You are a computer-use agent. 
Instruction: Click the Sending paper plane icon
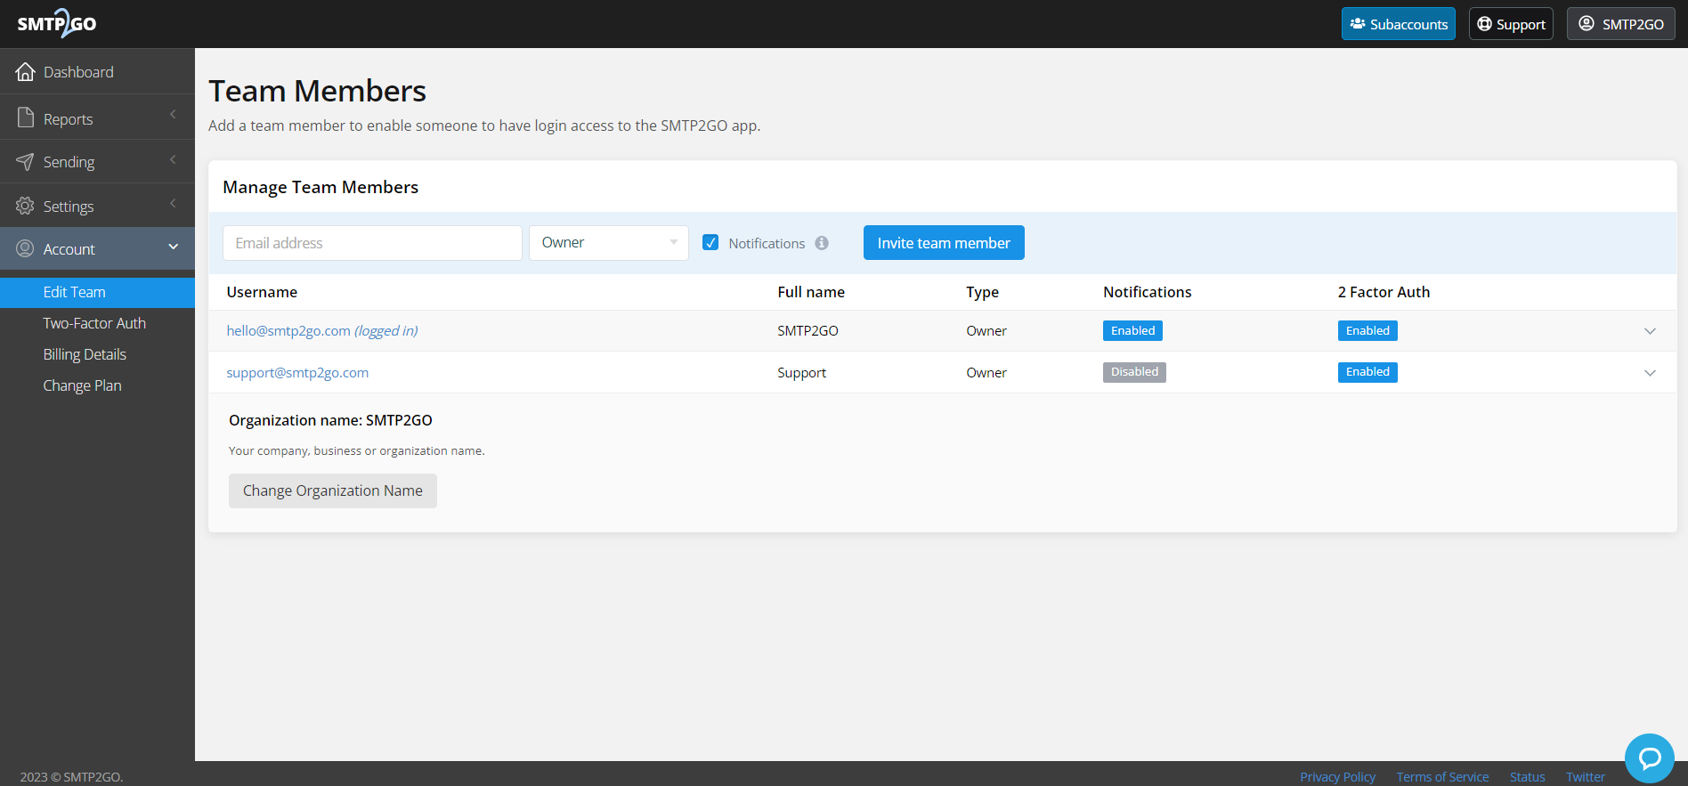(25, 161)
